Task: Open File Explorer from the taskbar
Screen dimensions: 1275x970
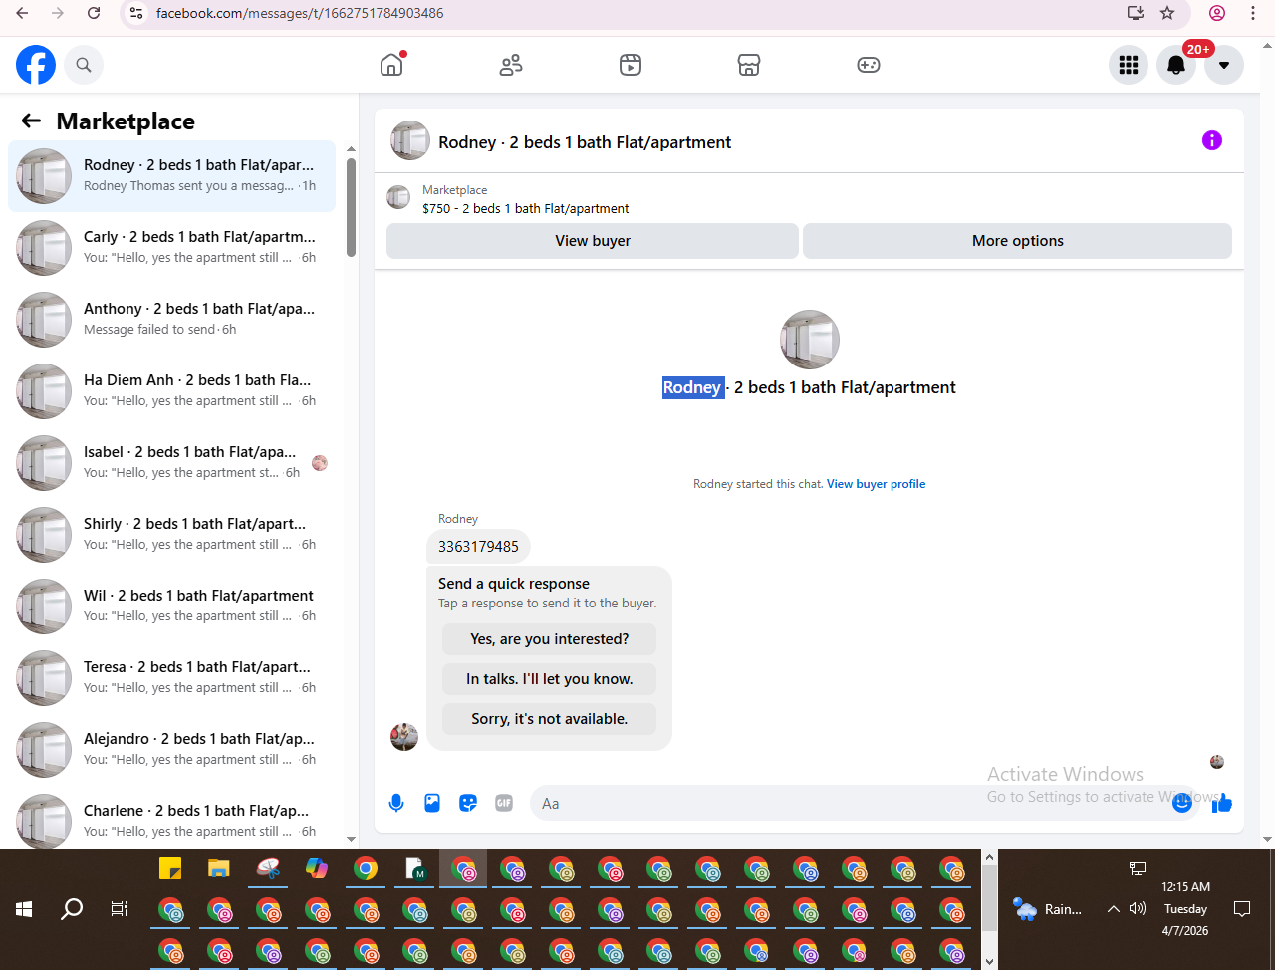Action: pos(219,868)
